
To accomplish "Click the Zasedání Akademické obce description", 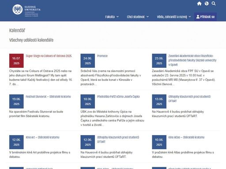I will pyautogui.click(x=184, y=77).
